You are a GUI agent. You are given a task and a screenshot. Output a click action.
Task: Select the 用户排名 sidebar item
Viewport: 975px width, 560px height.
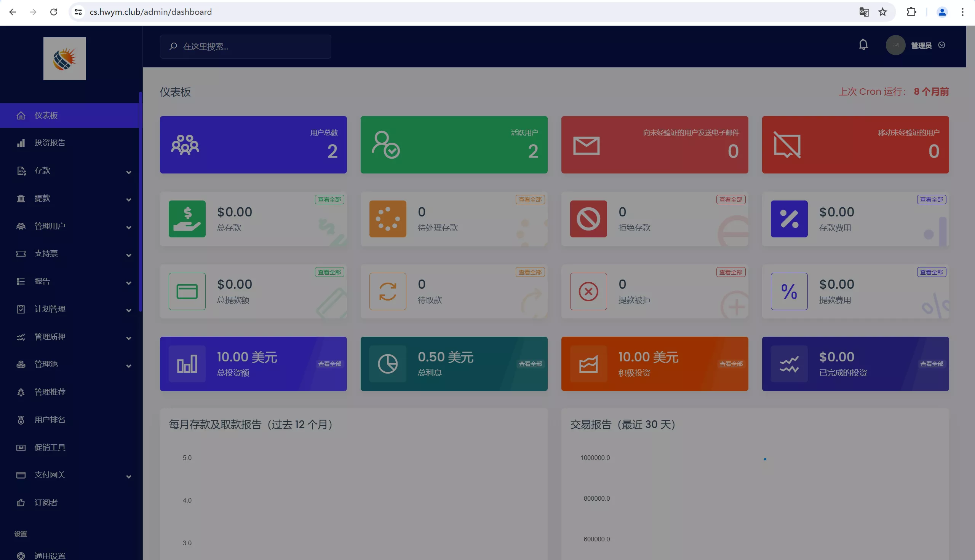click(50, 420)
